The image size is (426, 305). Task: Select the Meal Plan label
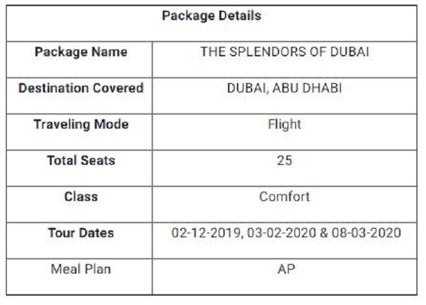81,269
